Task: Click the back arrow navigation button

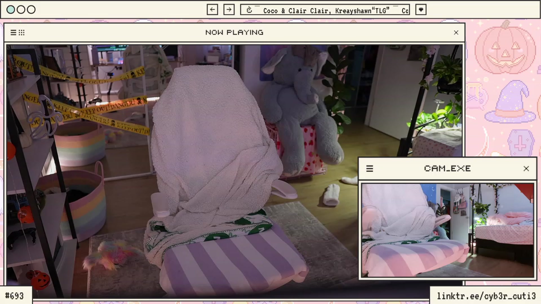Action: (x=212, y=10)
